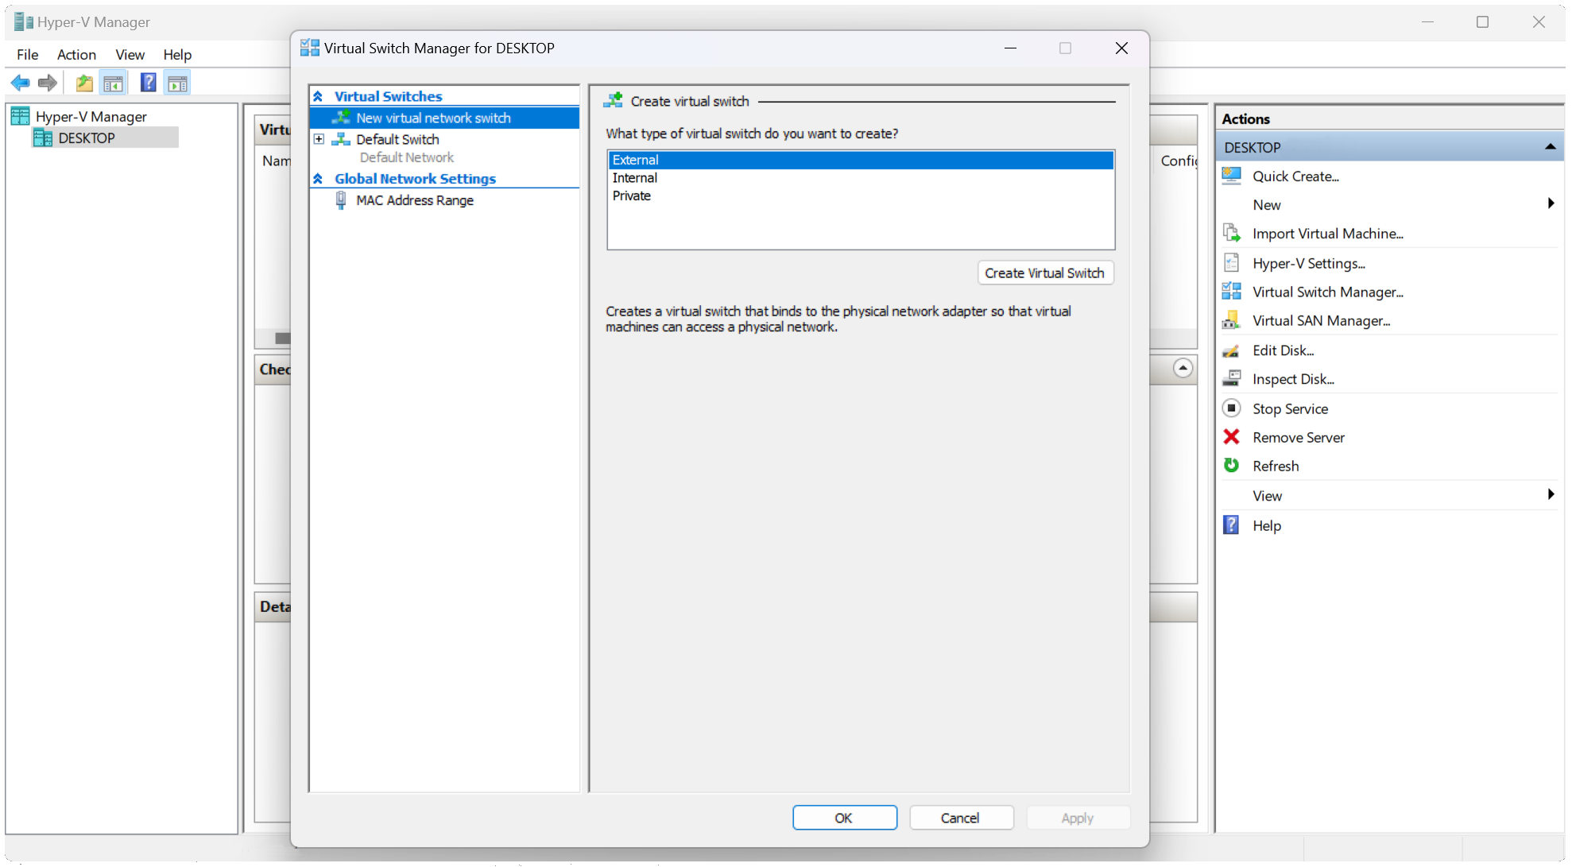Click the back arrow toolbar icon
This screenshot has height=867, width=1572.
pyautogui.click(x=21, y=83)
